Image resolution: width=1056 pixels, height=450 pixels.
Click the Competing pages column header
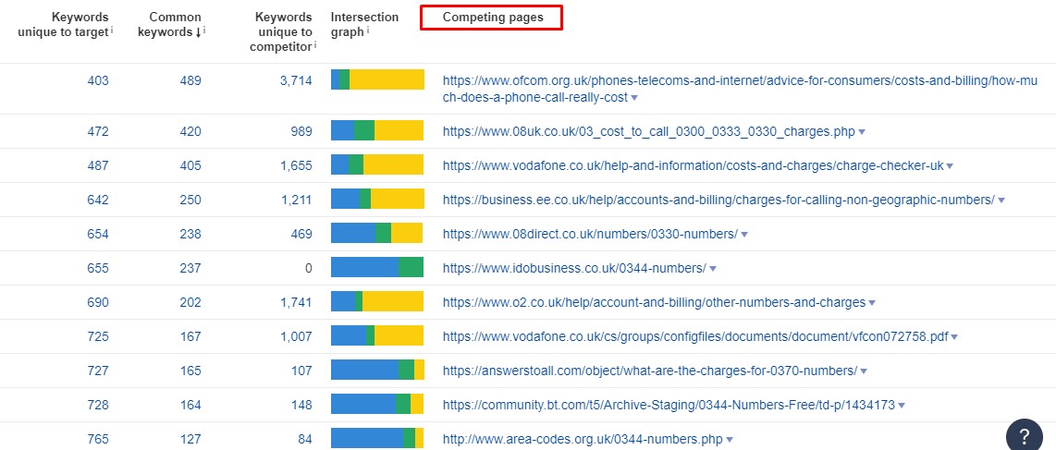pyautogui.click(x=493, y=18)
